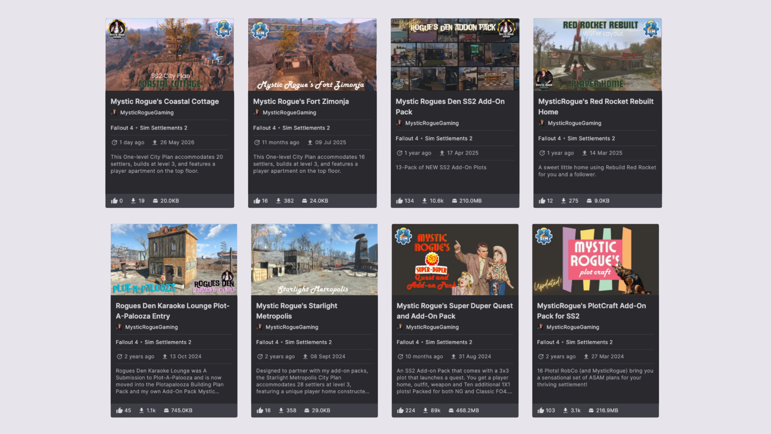Open MysticRogueGaming author on Red Rocket card
Viewport: 771px width, 434px height.
[x=575, y=123]
